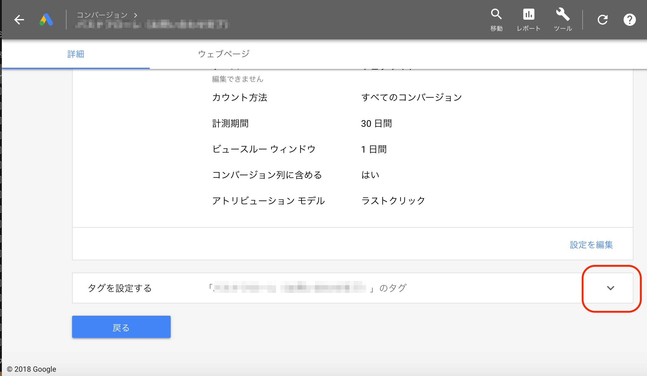The image size is (647, 376).
Task: Open the ツール wrench icon
Action: tap(563, 14)
